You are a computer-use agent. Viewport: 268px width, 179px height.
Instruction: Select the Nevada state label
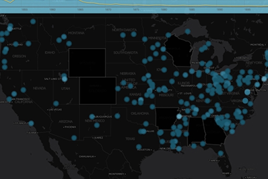click(x=40, y=88)
